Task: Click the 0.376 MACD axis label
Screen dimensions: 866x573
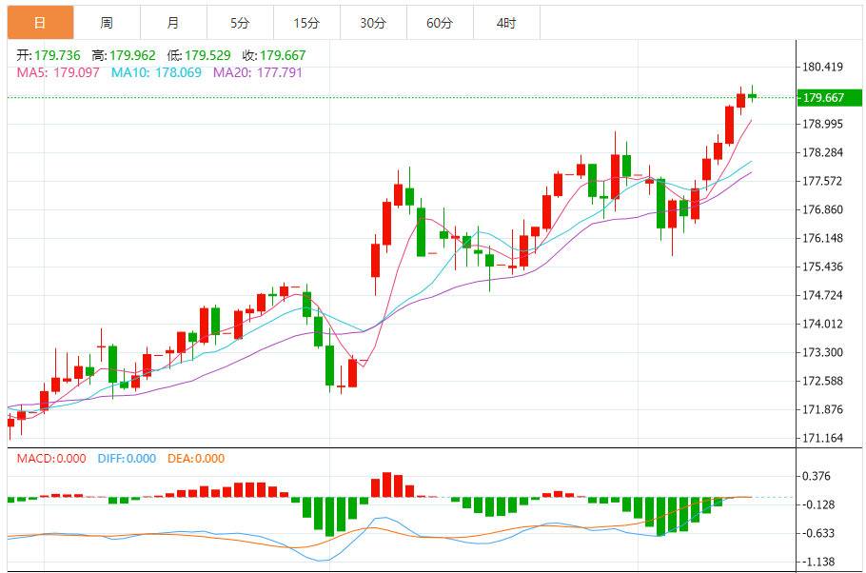Action: [x=817, y=476]
